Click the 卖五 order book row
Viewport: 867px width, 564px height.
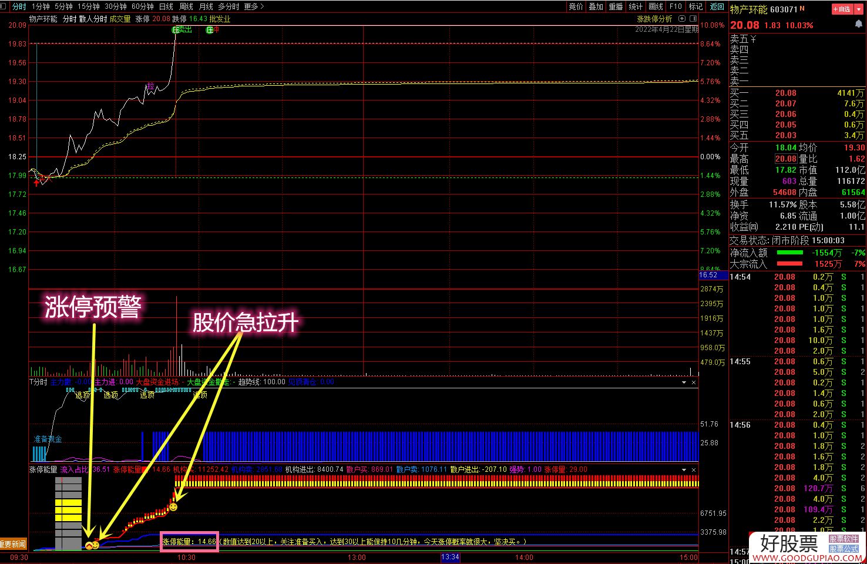(x=798, y=39)
